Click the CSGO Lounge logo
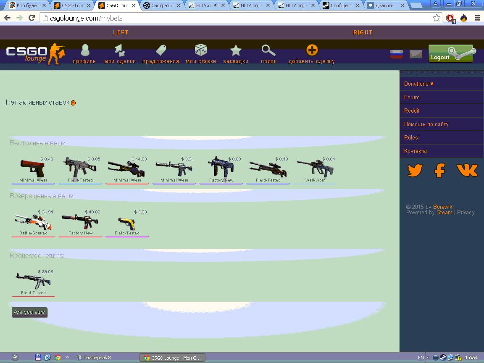The width and height of the screenshot is (484, 363). pyautogui.click(x=35, y=54)
